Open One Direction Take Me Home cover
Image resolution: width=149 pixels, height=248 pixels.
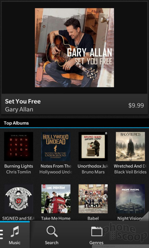56,199
